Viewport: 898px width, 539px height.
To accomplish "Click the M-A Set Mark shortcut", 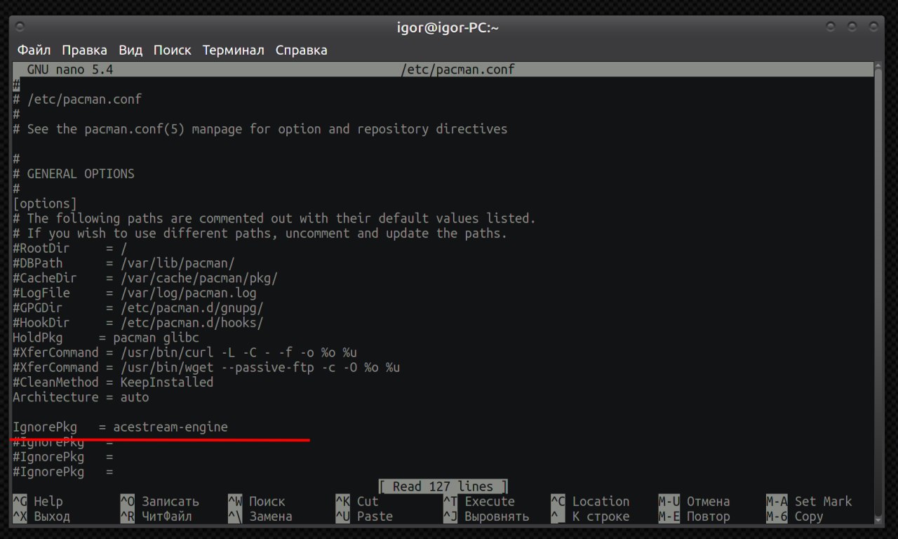I will tap(809, 501).
